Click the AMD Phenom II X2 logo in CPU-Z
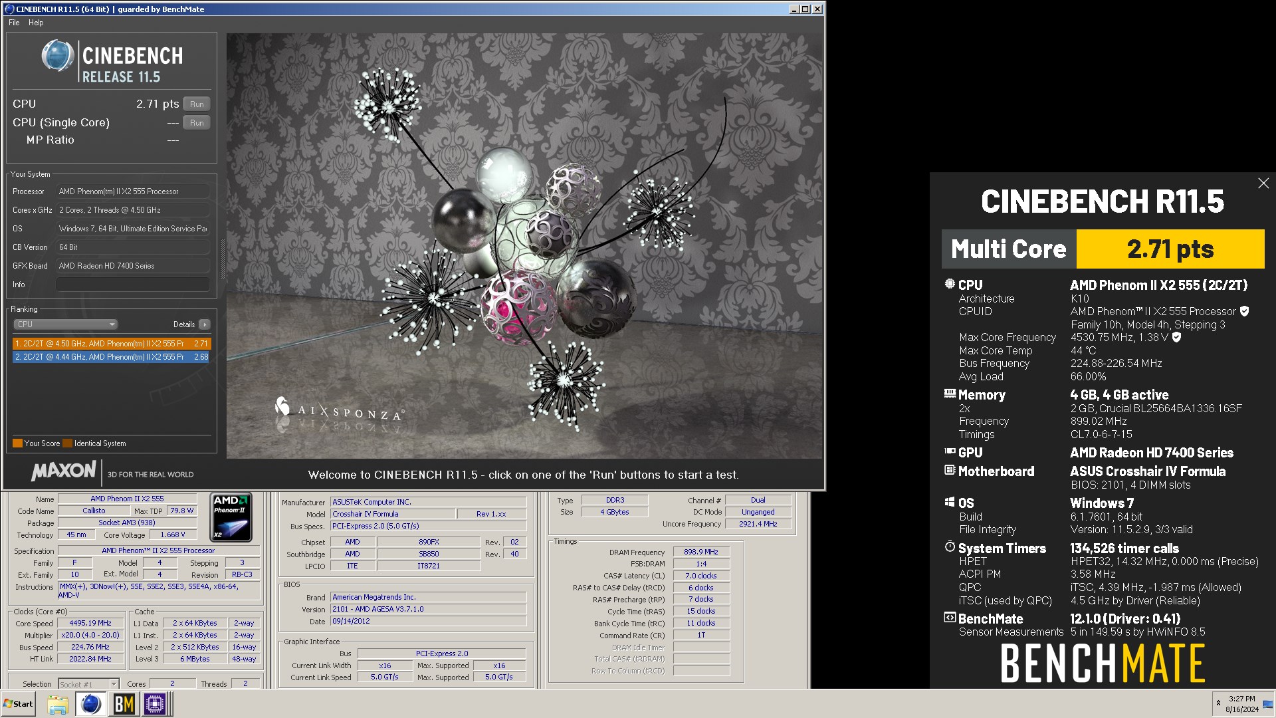 pyautogui.click(x=231, y=517)
